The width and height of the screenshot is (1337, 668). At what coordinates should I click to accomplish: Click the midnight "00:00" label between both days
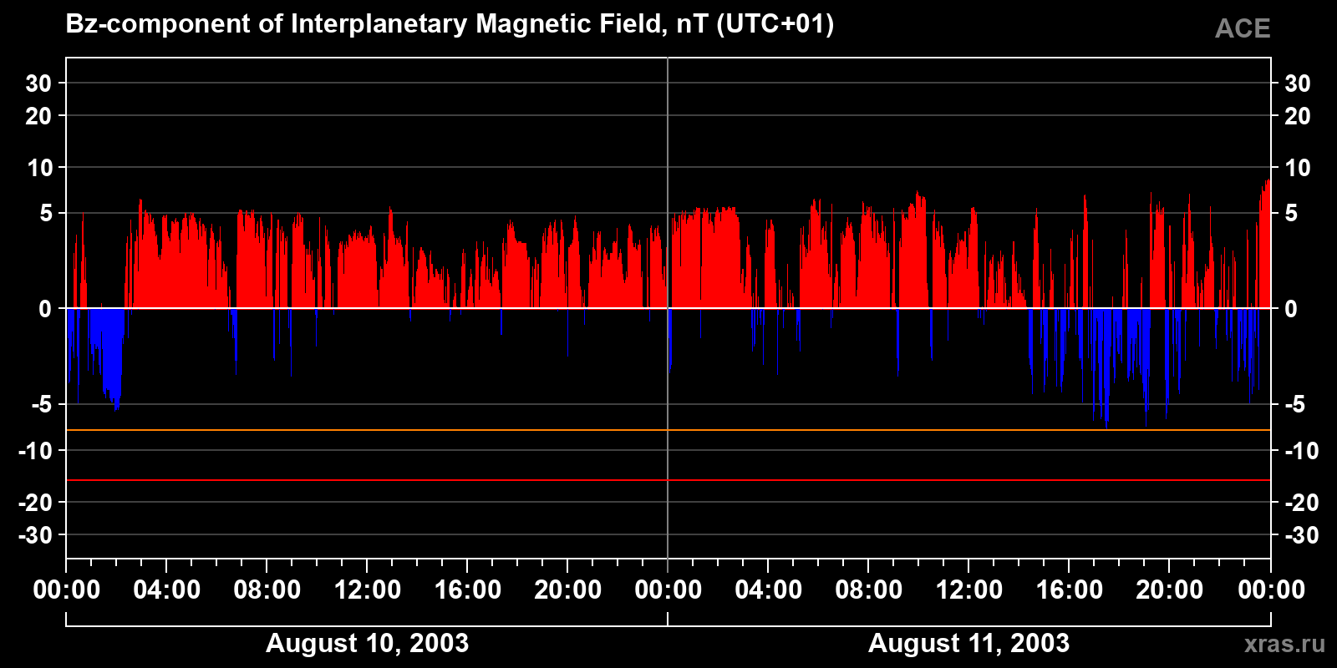pyautogui.click(x=668, y=590)
